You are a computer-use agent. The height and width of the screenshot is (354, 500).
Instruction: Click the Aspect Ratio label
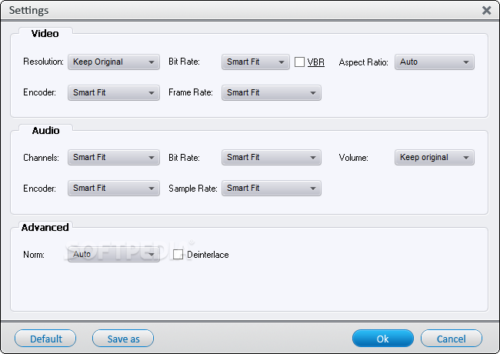tap(364, 62)
